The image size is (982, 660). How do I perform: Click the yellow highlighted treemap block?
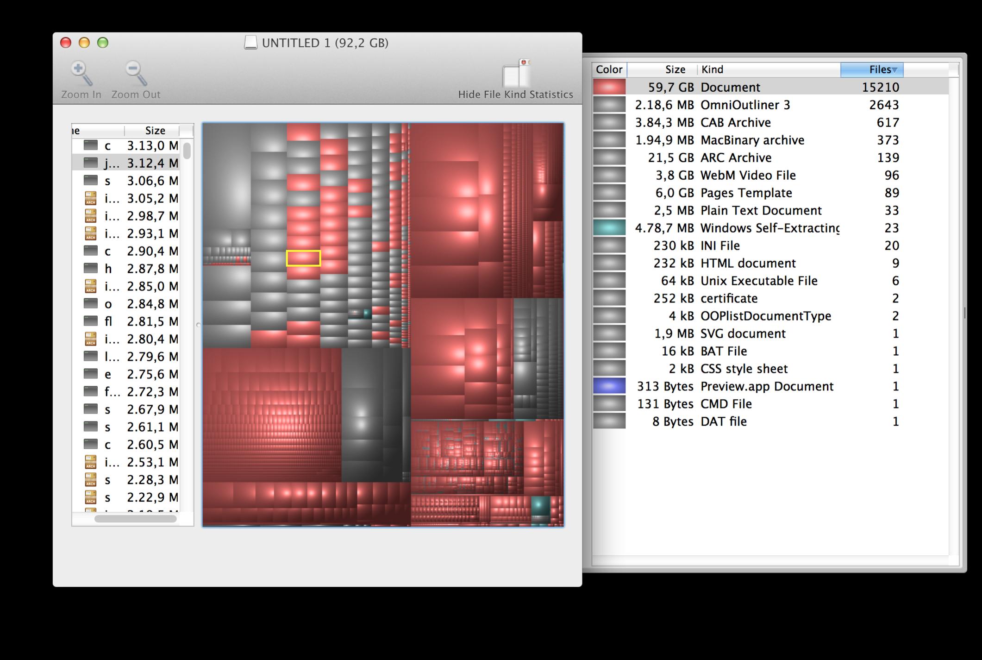click(303, 258)
